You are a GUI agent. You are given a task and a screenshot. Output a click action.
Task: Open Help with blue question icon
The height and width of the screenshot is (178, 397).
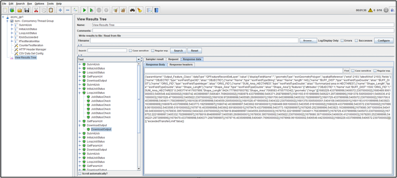pyautogui.click(x=156, y=10)
